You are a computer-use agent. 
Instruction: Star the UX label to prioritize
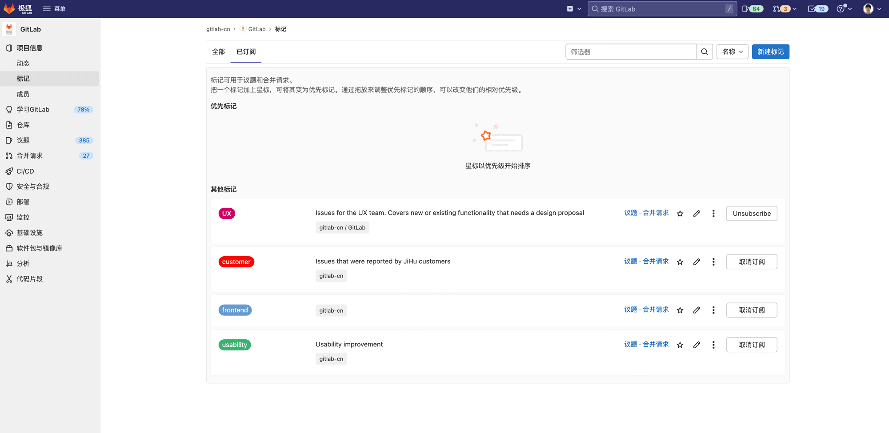pos(680,214)
